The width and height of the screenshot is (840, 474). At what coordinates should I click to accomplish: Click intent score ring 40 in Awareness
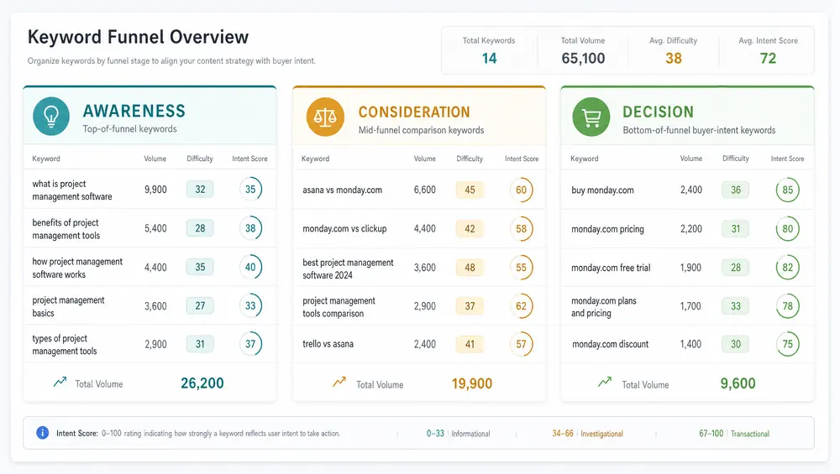click(250, 267)
